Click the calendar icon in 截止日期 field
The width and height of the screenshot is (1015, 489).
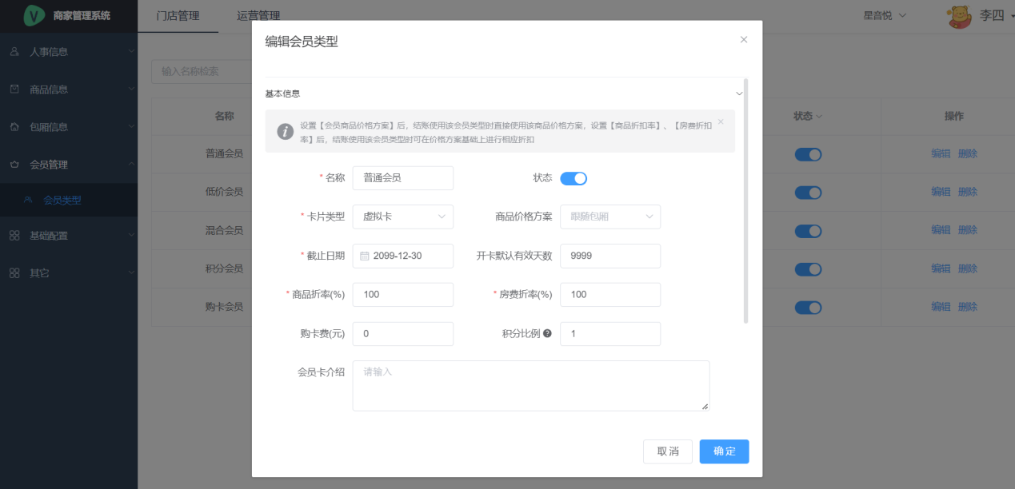tap(365, 256)
